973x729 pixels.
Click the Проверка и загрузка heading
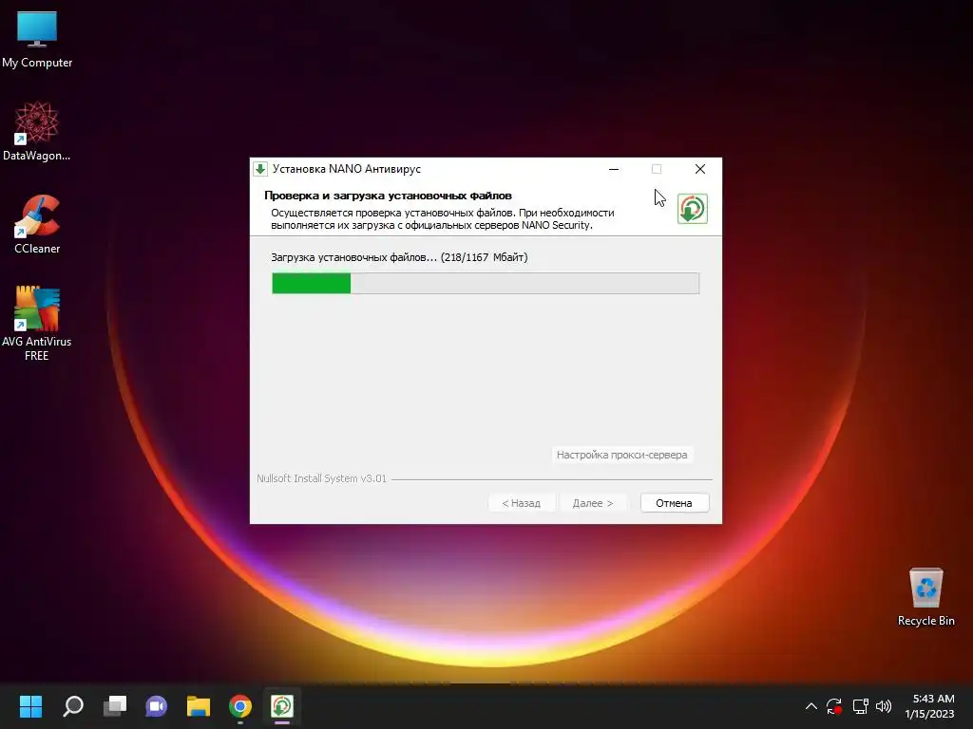tap(388, 196)
